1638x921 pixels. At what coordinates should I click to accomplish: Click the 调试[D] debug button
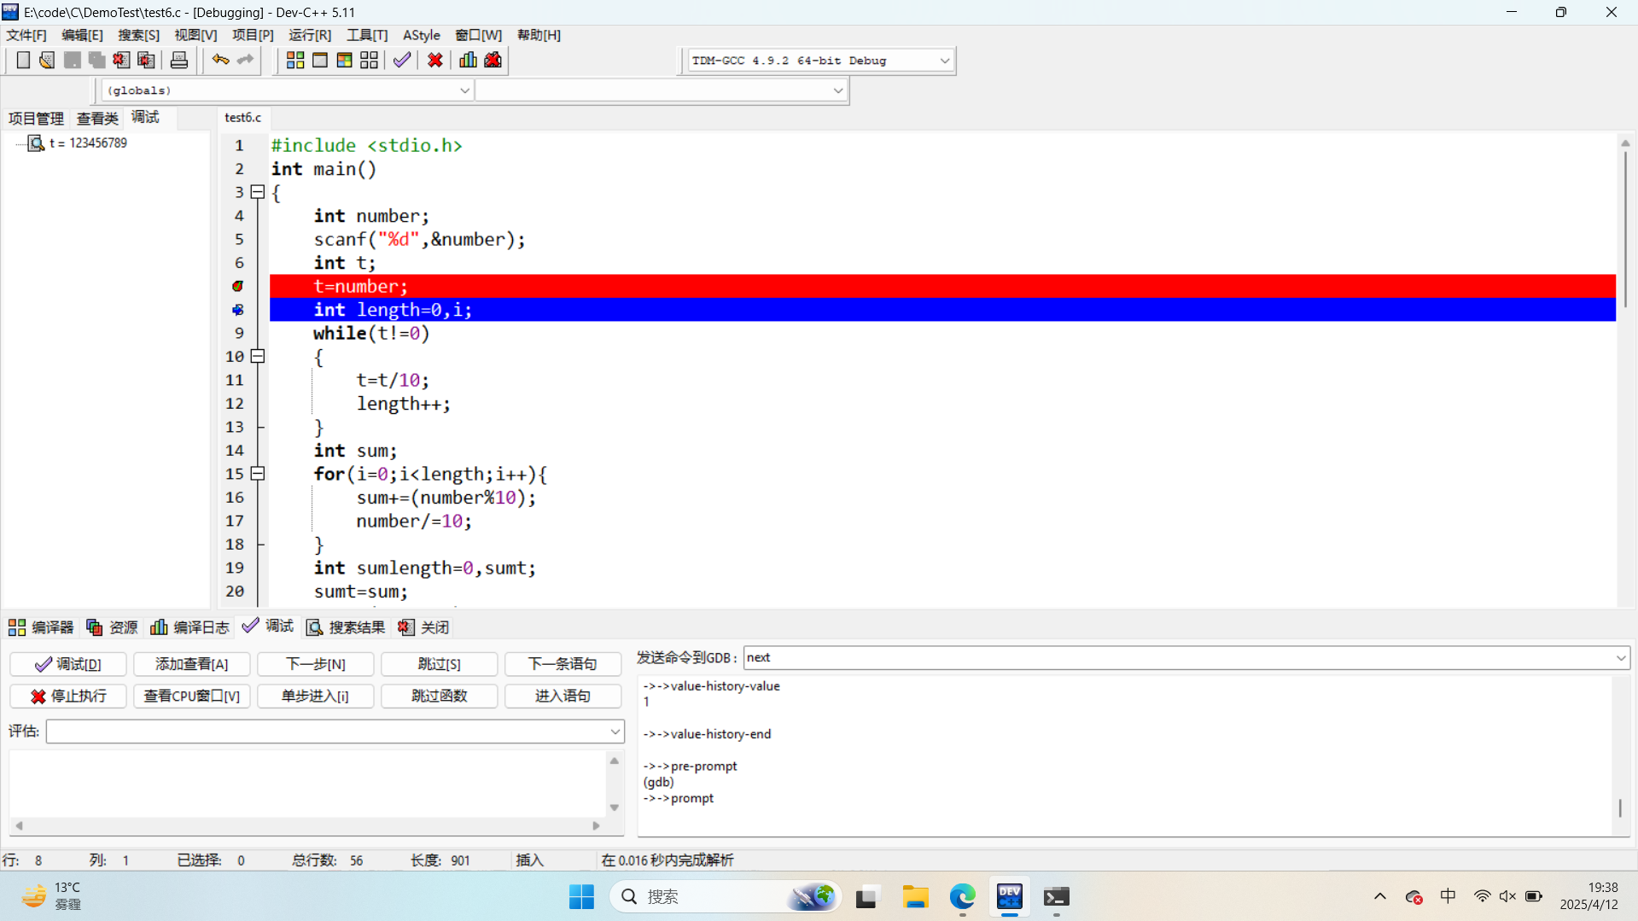pyautogui.click(x=68, y=664)
